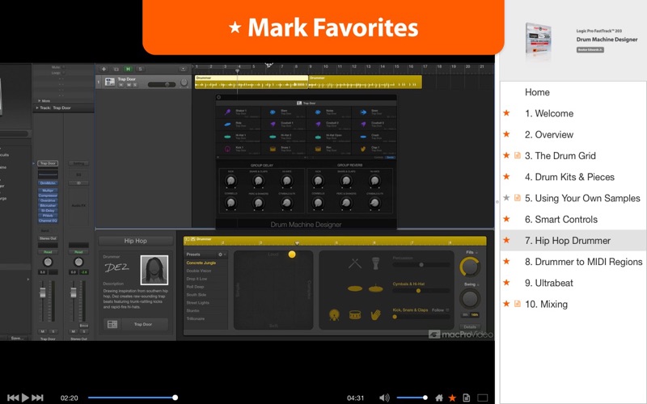Toggle favorite star in the player bar
The height and width of the screenshot is (404, 647).
tap(452, 398)
